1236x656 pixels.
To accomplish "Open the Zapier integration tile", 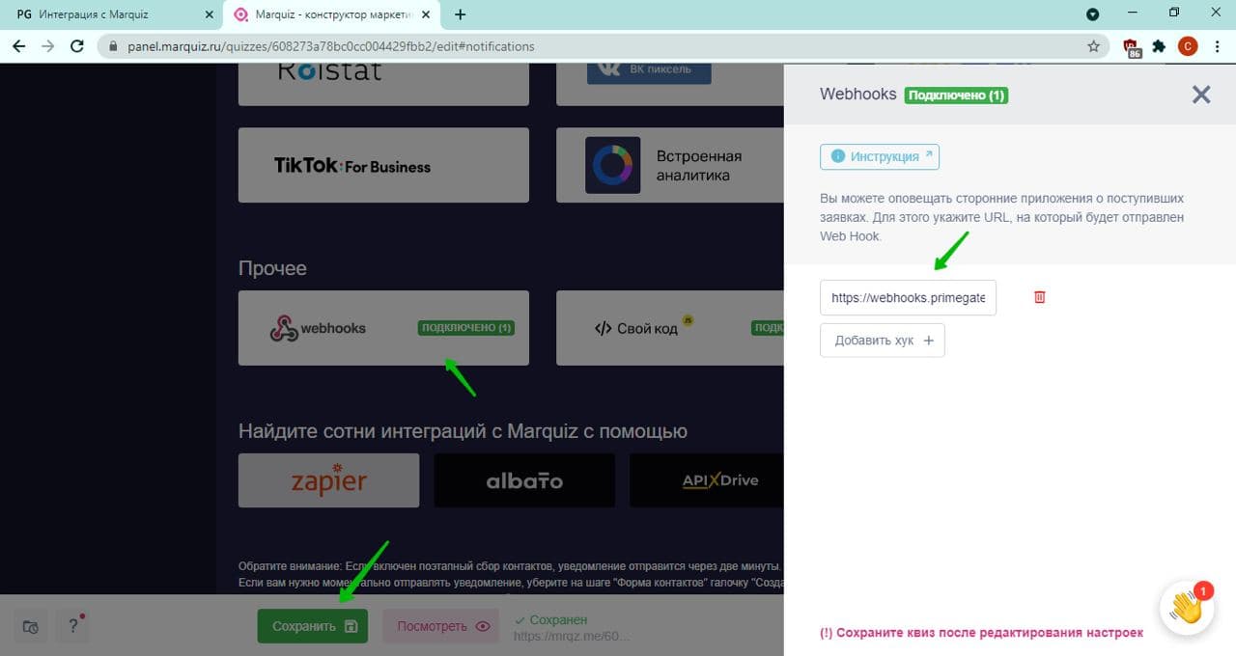I will pyautogui.click(x=328, y=480).
